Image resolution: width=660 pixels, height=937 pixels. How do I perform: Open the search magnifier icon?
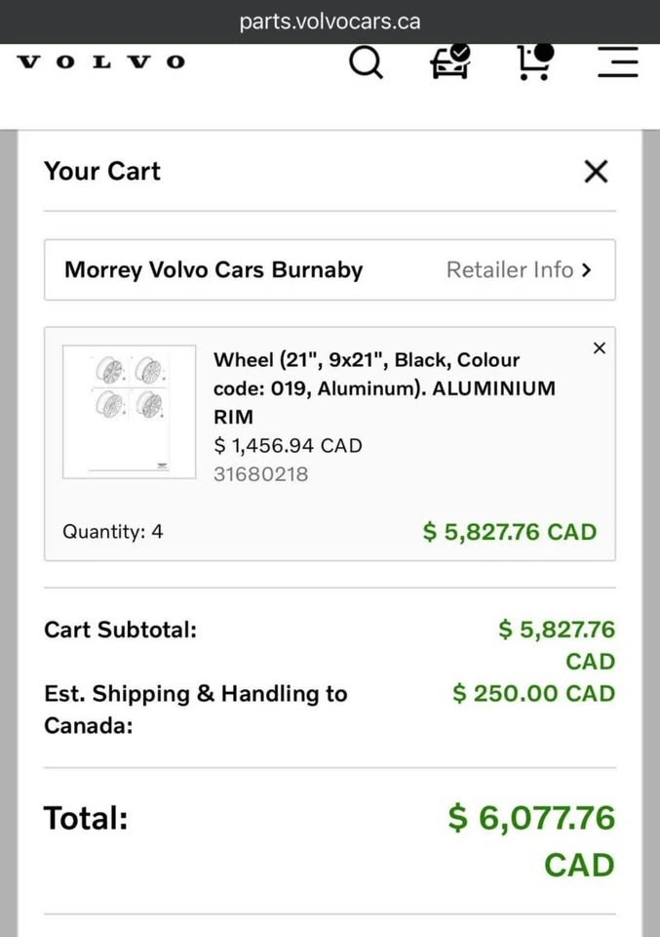366,63
